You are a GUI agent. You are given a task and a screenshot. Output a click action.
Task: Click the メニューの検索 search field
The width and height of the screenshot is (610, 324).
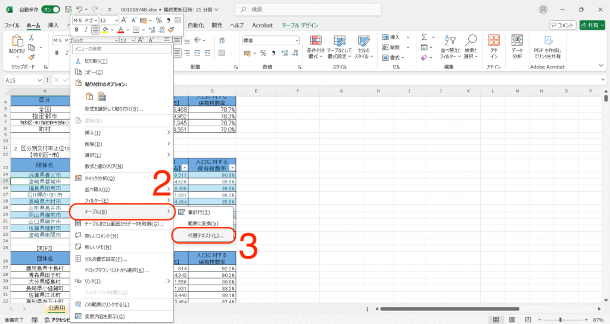pos(122,49)
